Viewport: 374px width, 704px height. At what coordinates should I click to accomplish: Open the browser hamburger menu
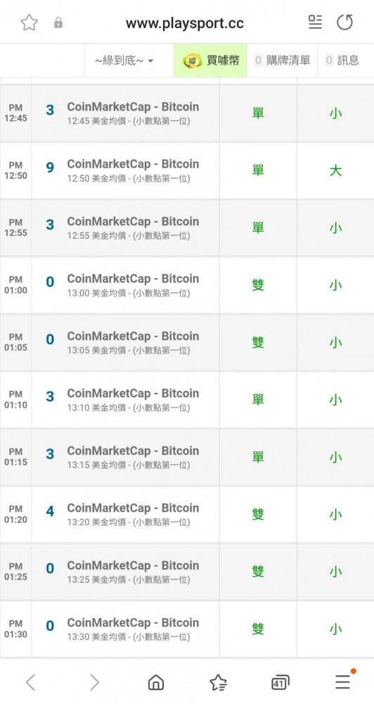[343, 682]
